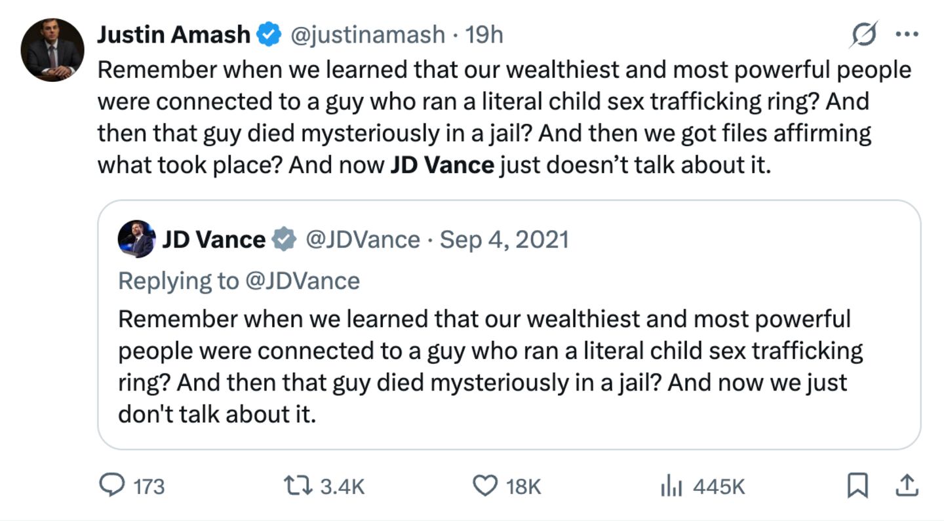
Task: Click the share upload icon
Action: tap(908, 486)
